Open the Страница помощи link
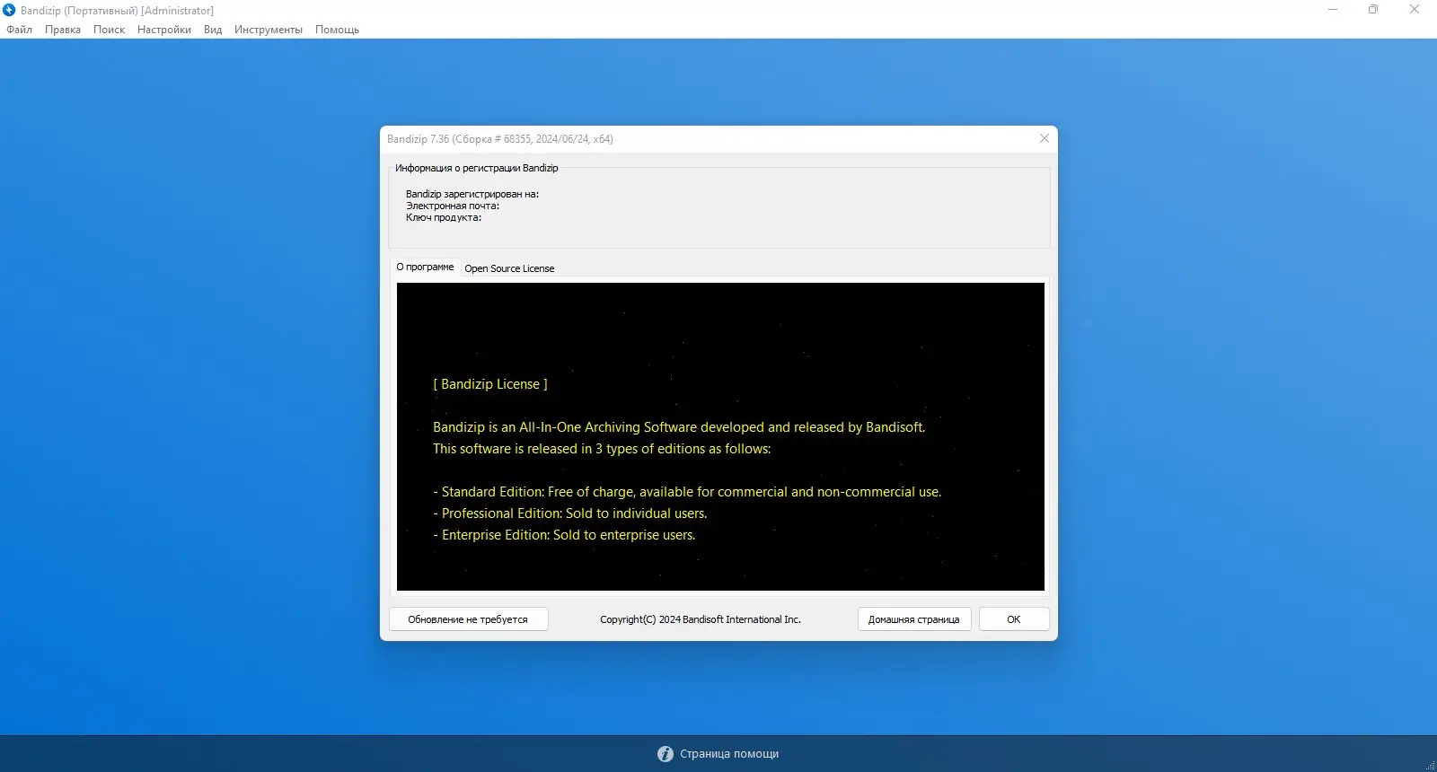This screenshot has height=772, width=1437. (x=729, y=754)
